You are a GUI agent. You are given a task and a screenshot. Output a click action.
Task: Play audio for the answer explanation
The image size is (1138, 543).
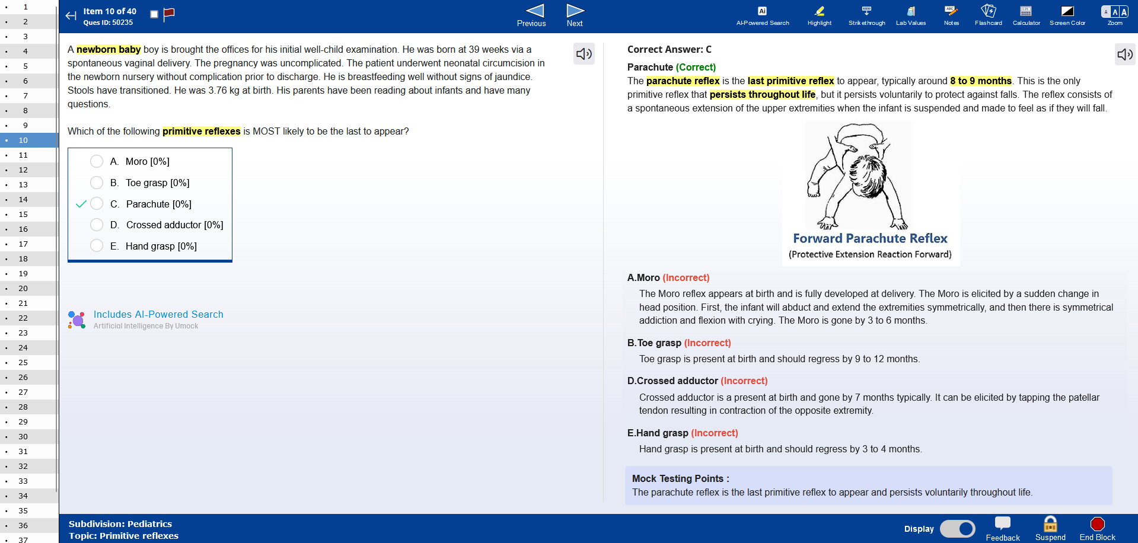1125,55
